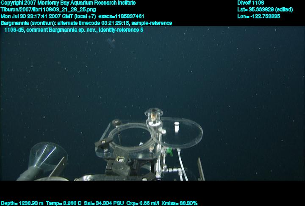Click the white peg on the lid disc

176,127
